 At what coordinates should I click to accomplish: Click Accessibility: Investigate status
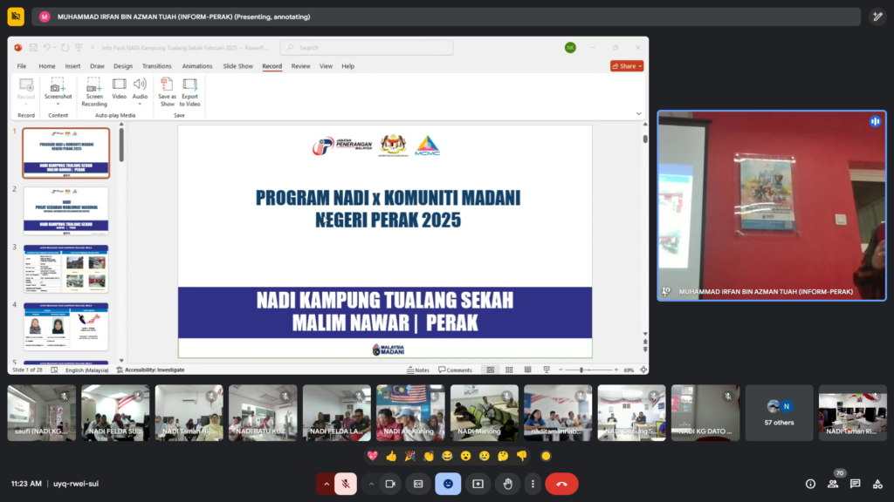coord(150,370)
